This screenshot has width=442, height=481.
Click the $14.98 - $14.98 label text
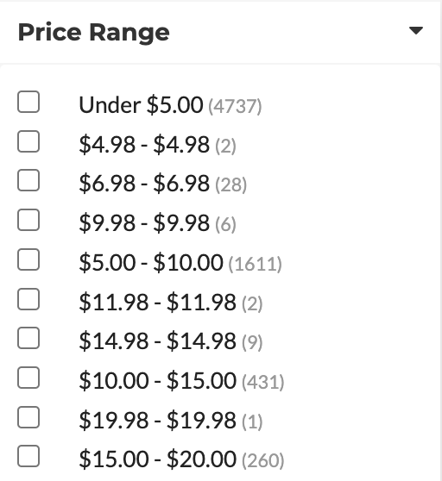(x=158, y=341)
